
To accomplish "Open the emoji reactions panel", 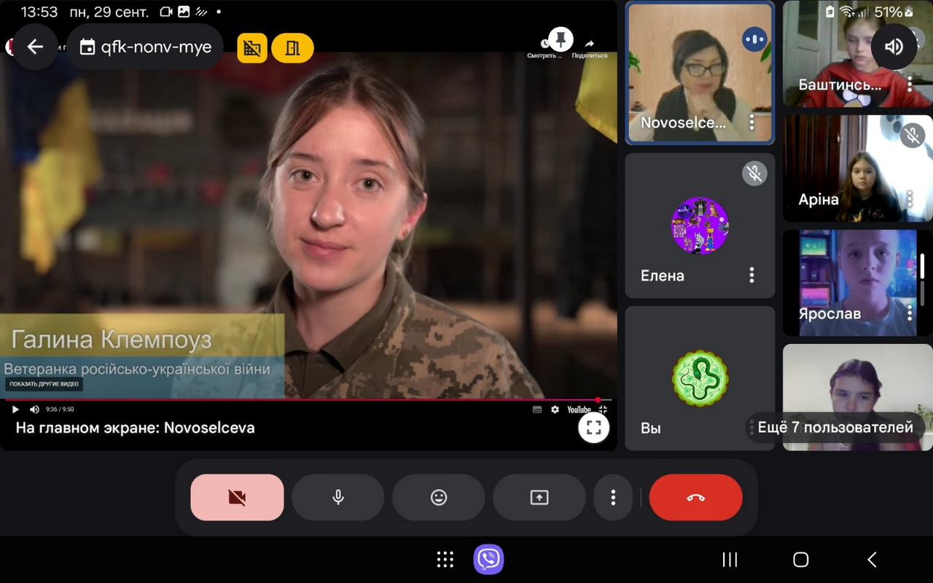I will pos(438,498).
